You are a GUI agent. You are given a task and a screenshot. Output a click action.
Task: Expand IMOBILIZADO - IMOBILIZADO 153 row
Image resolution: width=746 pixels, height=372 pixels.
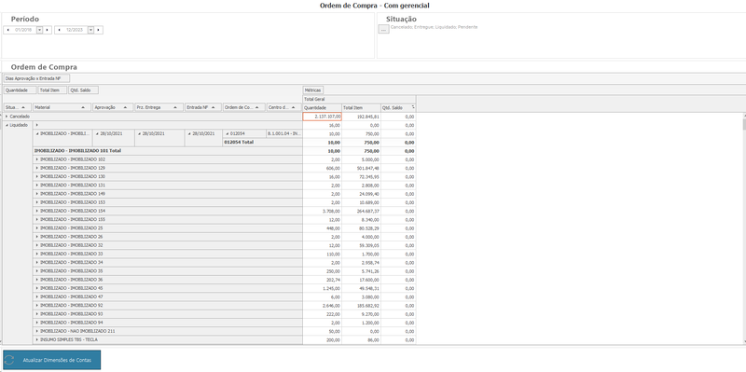(x=37, y=202)
